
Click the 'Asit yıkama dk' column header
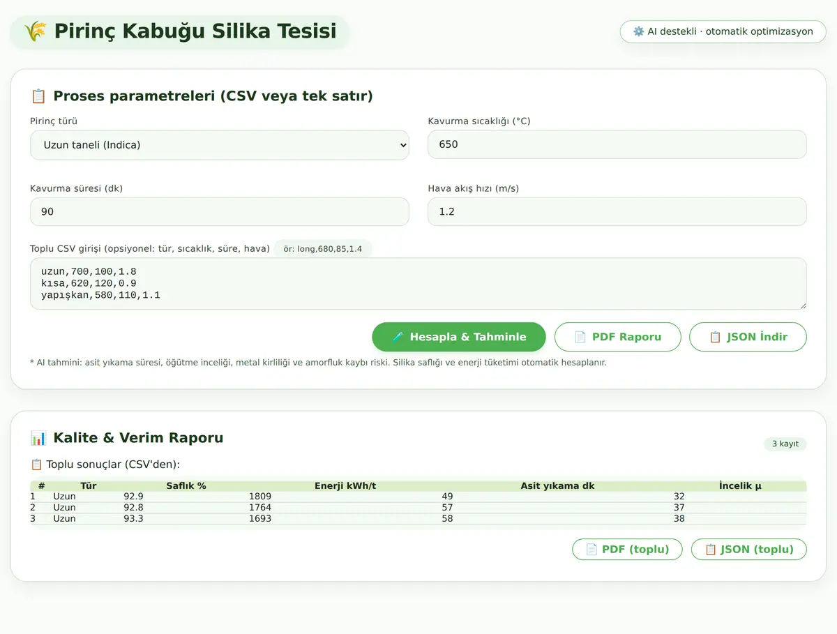(557, 485)
